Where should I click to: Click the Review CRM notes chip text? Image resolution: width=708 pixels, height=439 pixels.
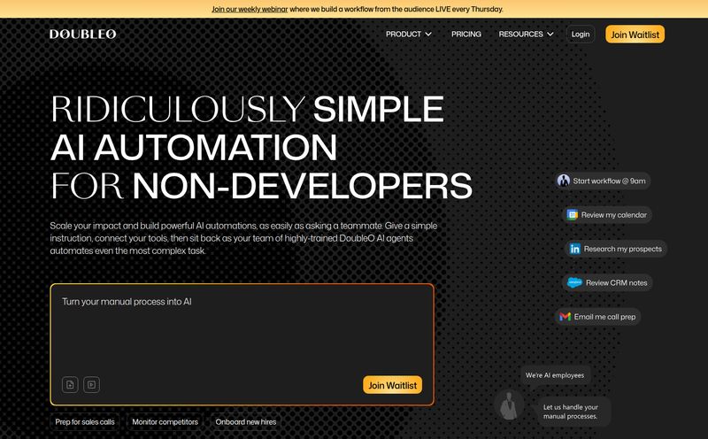coord(616,282)
